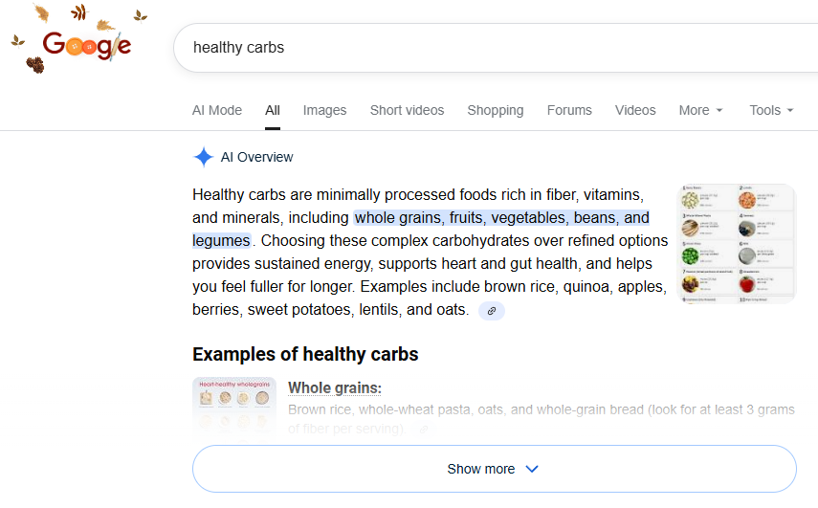The image size is (818, 508).
Task: Switch to the AI Mode tab
Action: pos(217,110)
